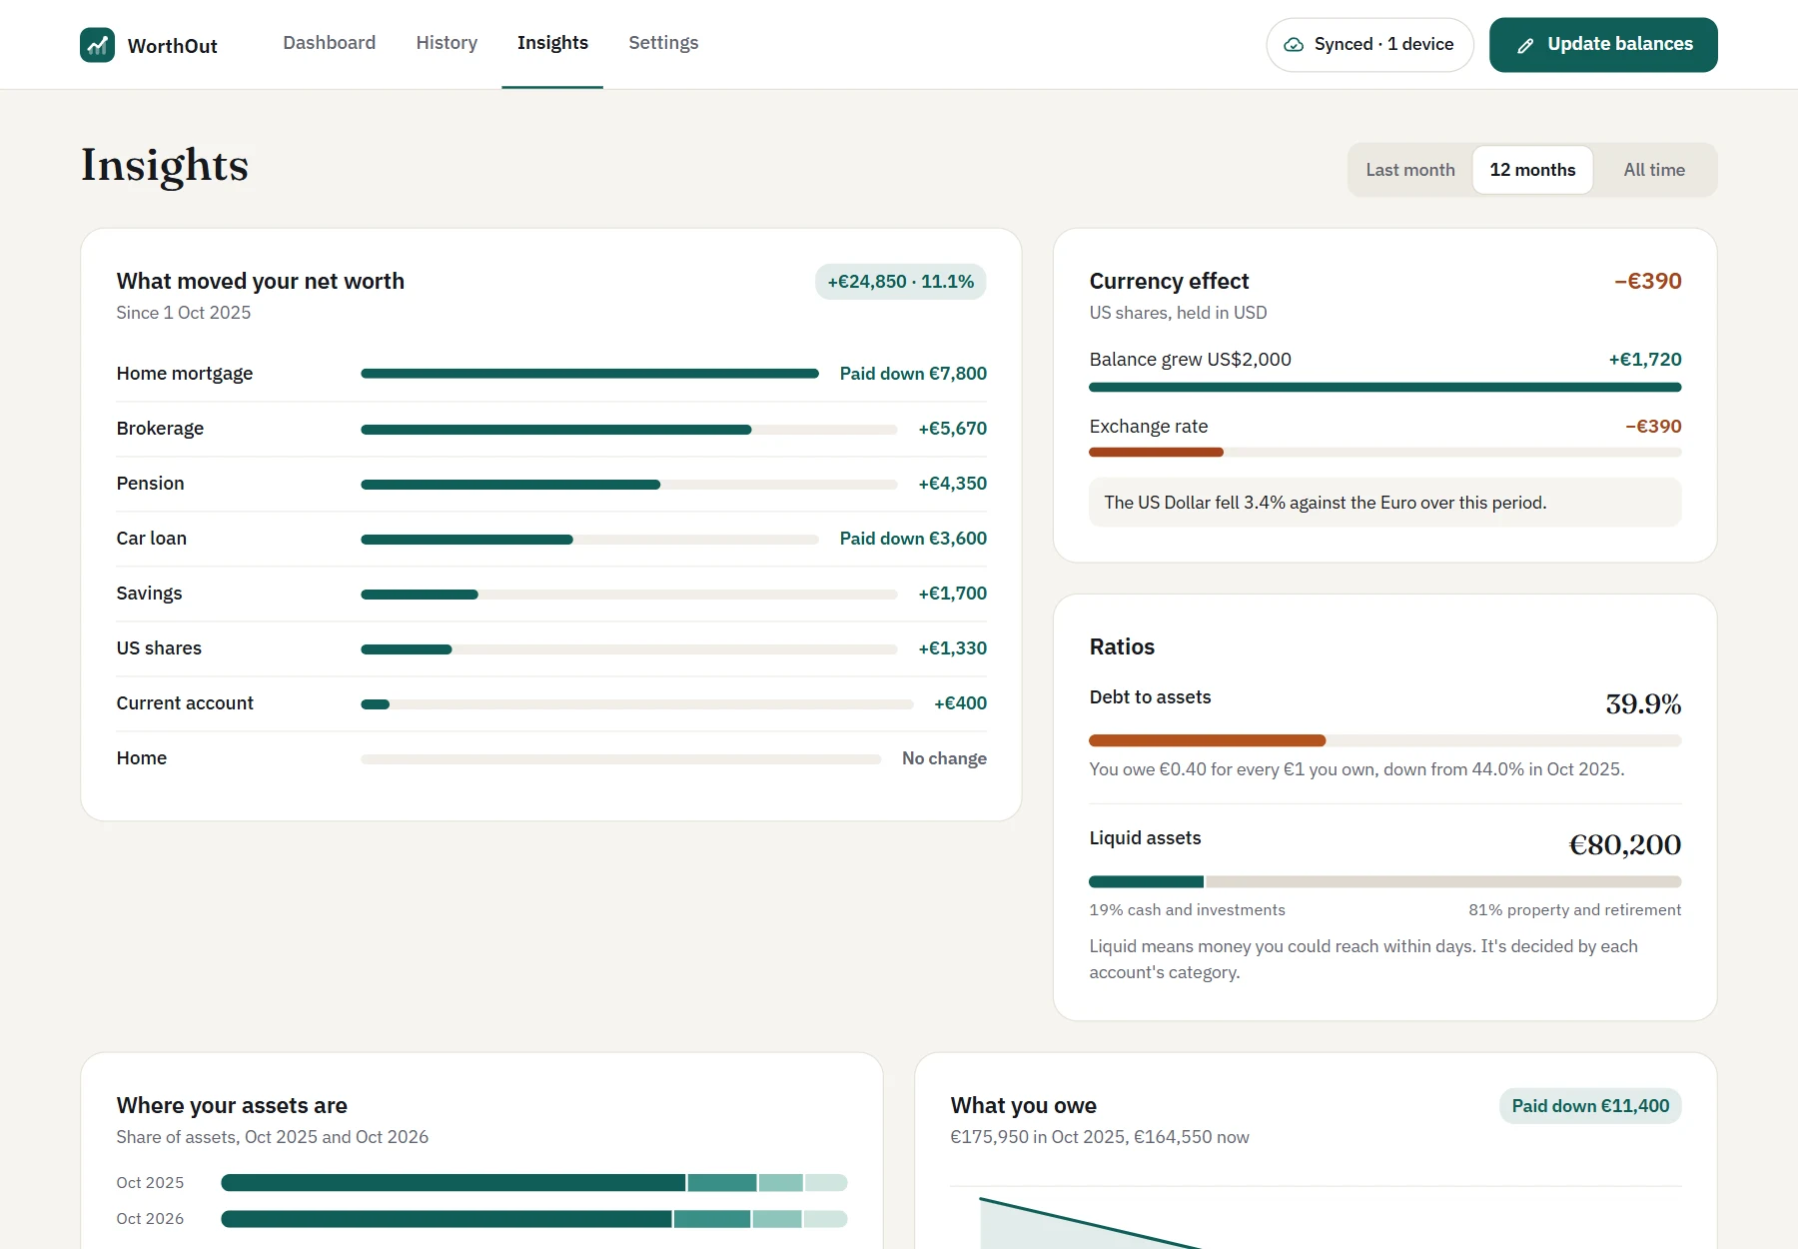Click the Pension +€4,350 value
The image size is (1798, 1249).
click(952, 484)
